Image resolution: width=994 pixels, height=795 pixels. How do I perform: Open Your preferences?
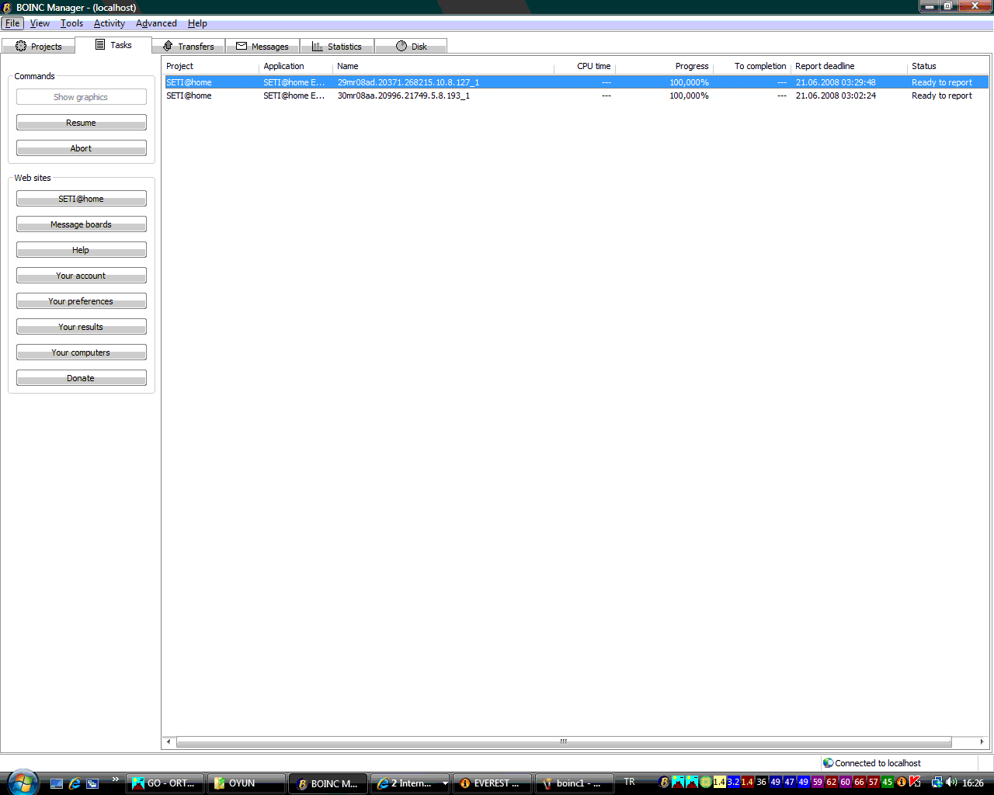click(x=81, y=301)
